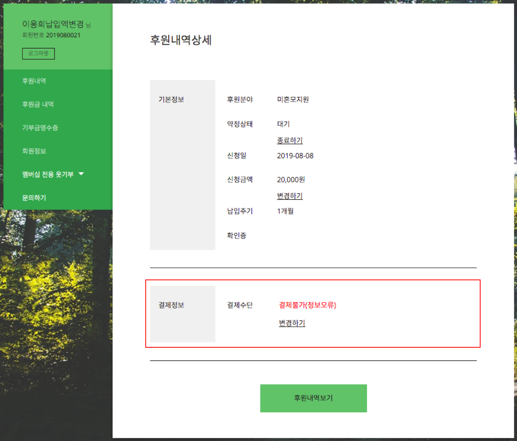
Task: Click the green 후원내역보기 button
Action: click(x=313, y=398)
